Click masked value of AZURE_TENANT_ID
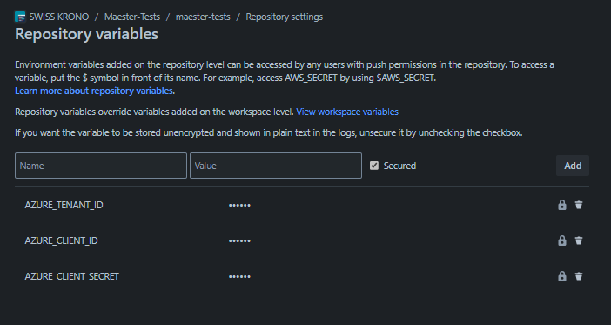 (239, 206)
